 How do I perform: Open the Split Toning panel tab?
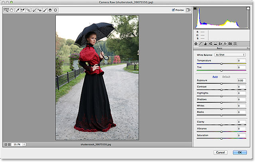215,44
